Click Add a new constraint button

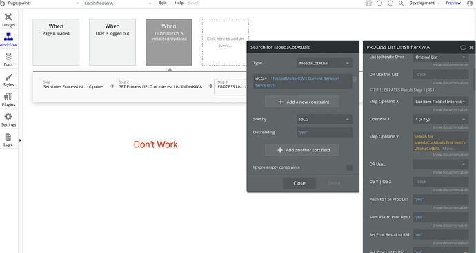tap(302, 102)
